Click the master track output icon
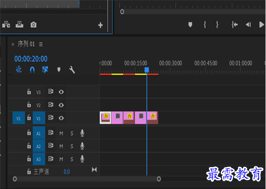266x189 pixels. [94, 169]
